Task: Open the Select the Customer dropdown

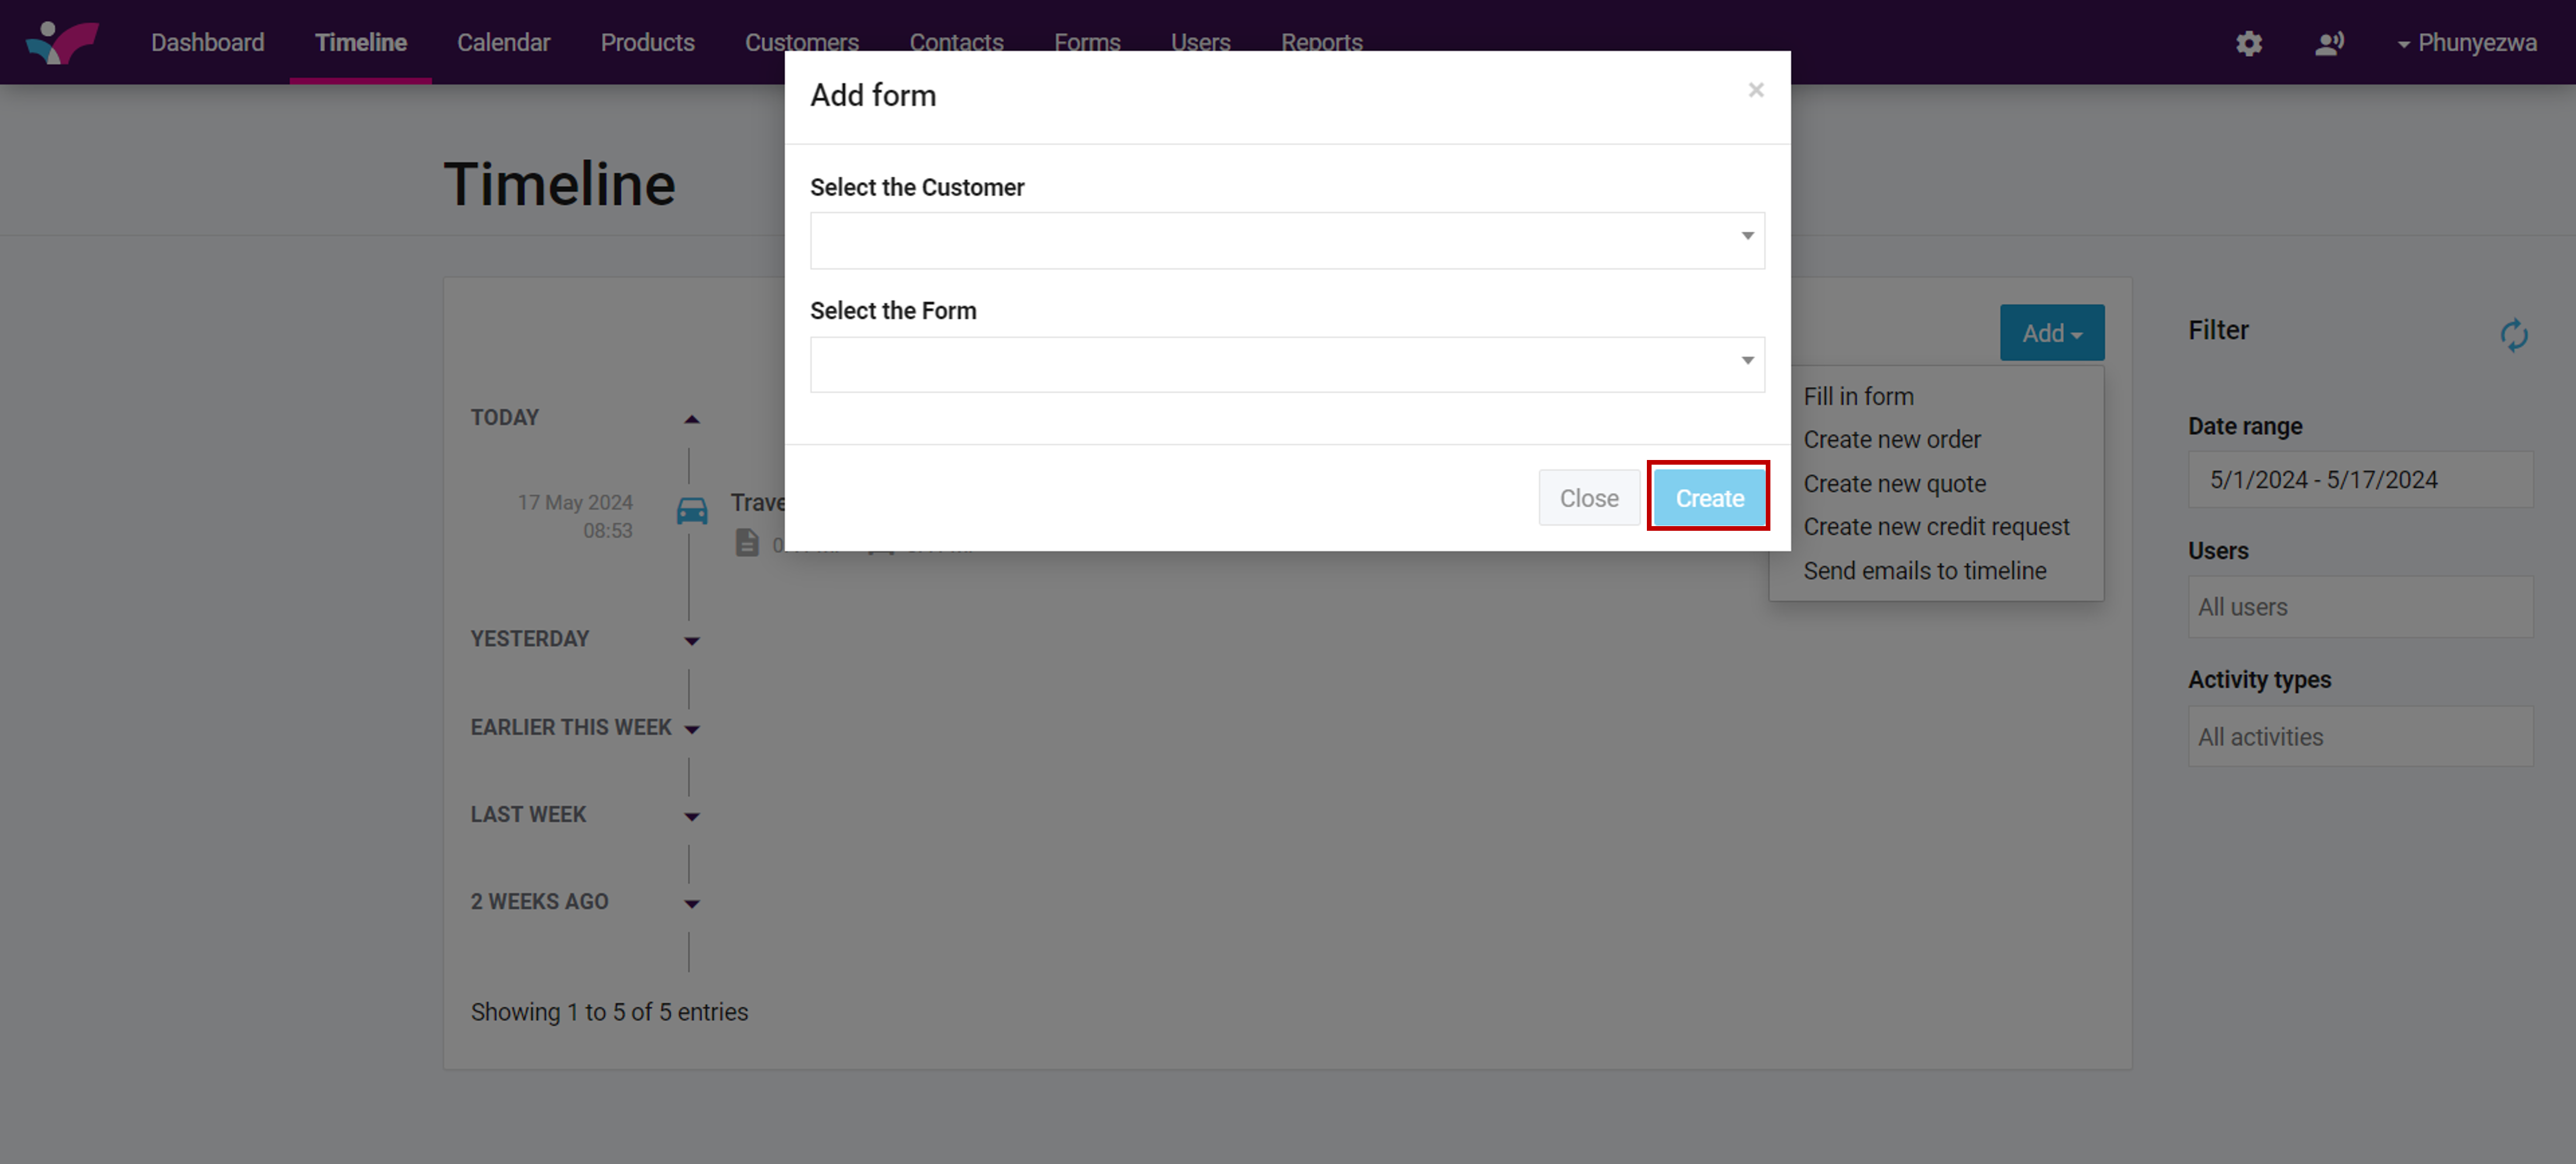Action: 1286,240
